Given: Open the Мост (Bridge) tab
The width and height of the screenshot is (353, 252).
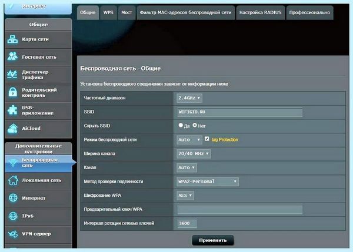Looking at the screenshot, I should click(126, 12).
